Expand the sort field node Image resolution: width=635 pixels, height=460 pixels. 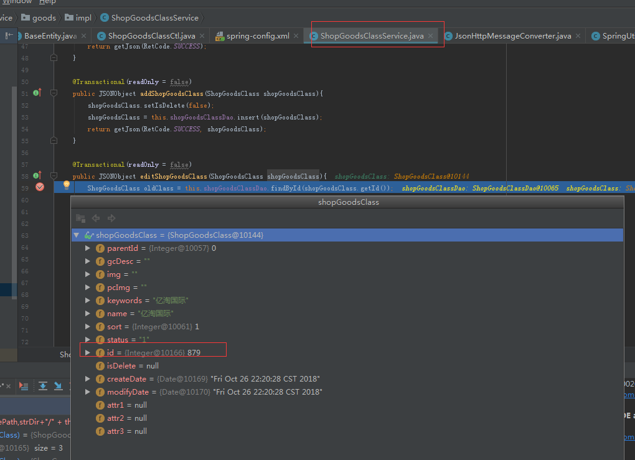click(x=88, y=326)
